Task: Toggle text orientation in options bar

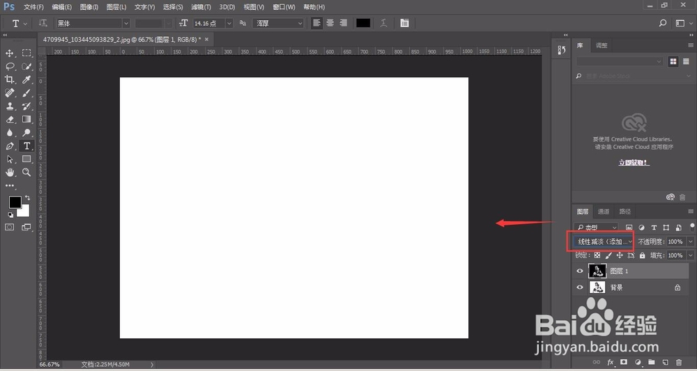Action: pos(43,23)
